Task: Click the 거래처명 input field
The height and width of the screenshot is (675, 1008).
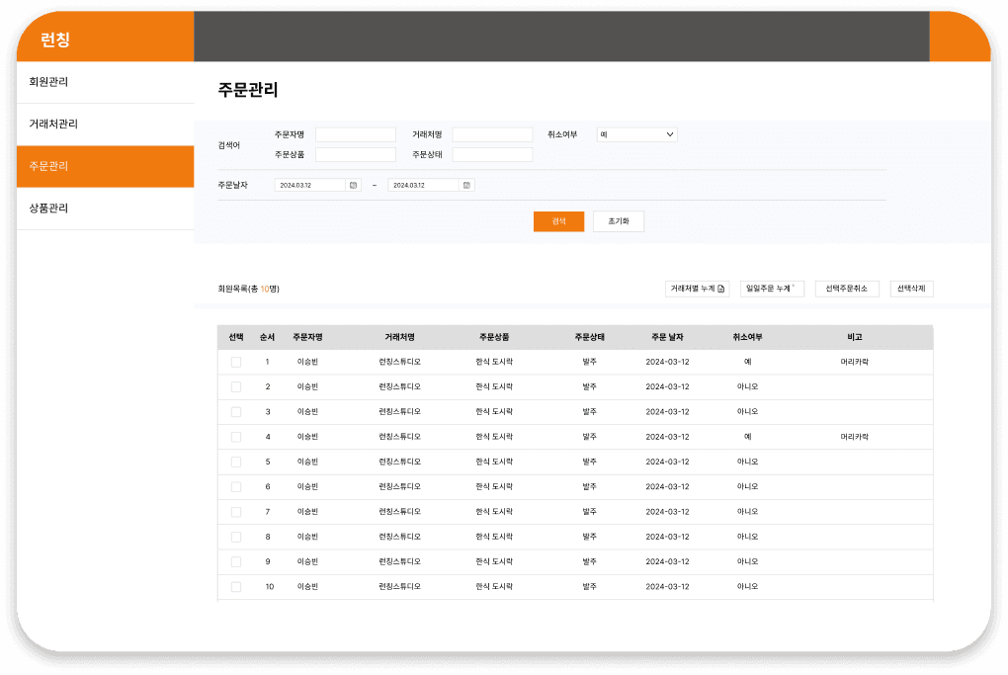Action: pyautogui.click(x=494, y=134)
